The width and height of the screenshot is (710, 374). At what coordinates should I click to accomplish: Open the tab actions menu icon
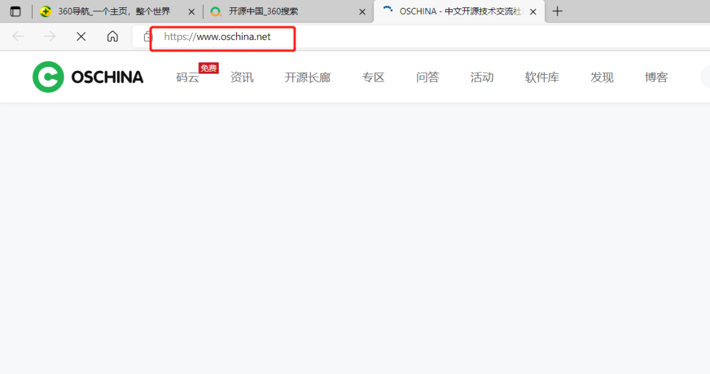[x=15, y=11]
